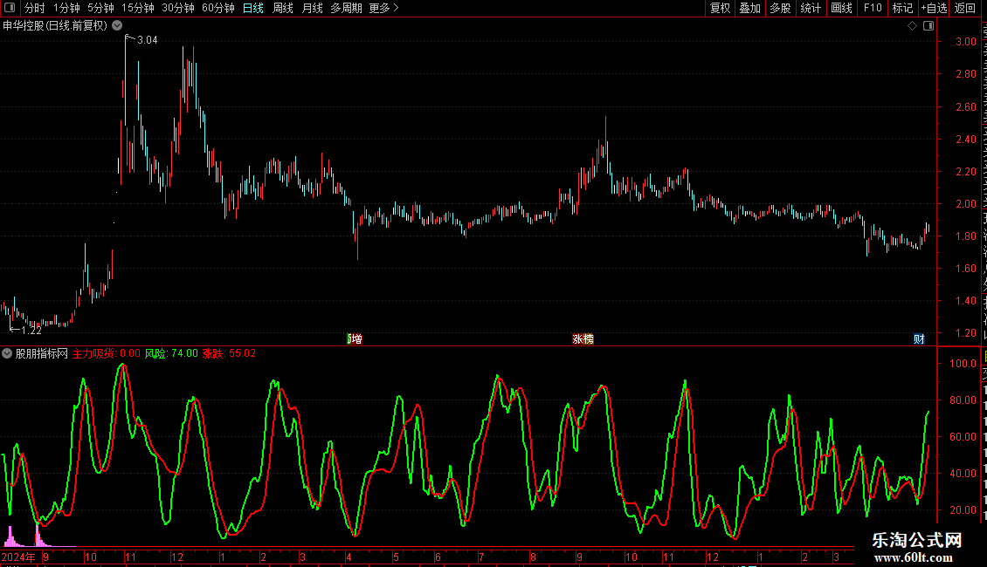Click the 1.22 low price label
Image resolution: width=987 pixels, height=567 pixels.
coord(31,330)
